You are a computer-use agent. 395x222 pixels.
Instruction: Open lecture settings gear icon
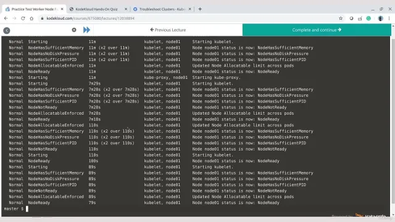point(74,30)
